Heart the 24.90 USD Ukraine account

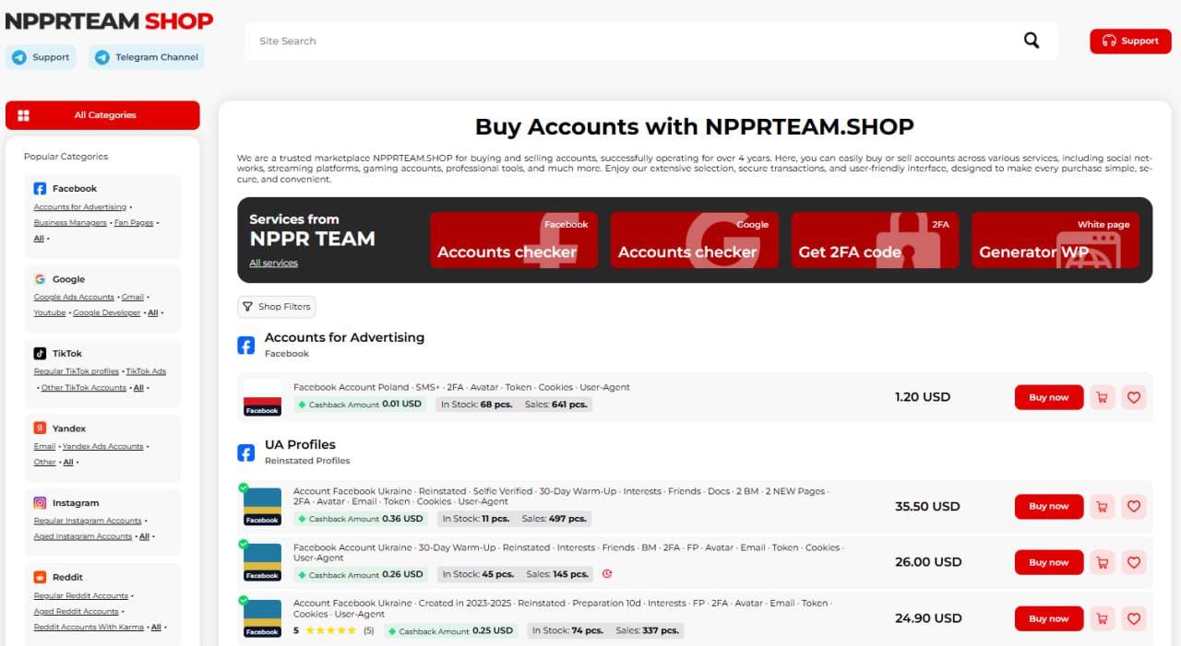pos(1134,618)
